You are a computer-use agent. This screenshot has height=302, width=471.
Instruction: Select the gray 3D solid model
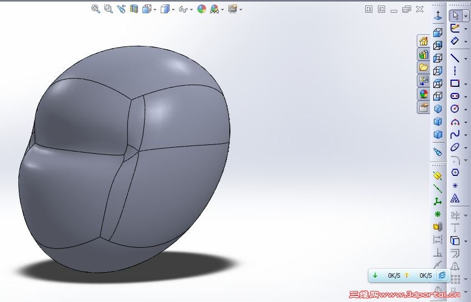tap(125, 159)
